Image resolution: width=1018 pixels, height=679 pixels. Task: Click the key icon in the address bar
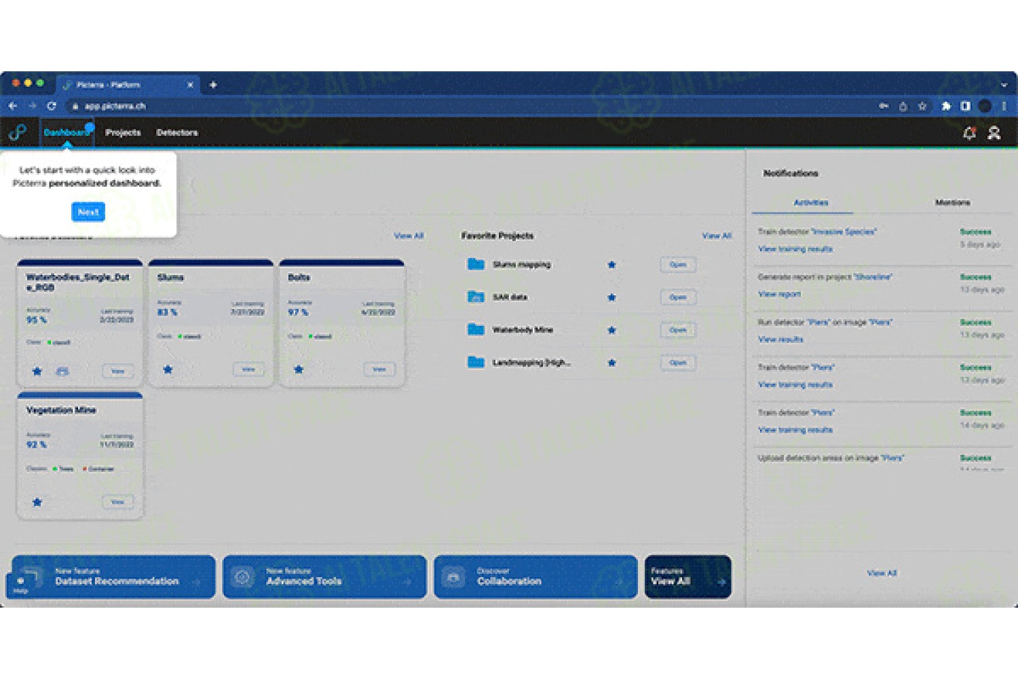point(884,106)
